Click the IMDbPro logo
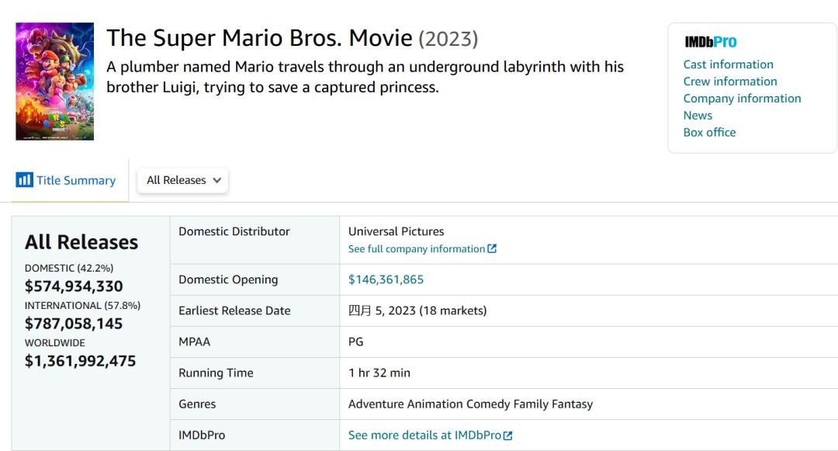The height and width of the screenshot is (451, 838). tap(710, 42)
